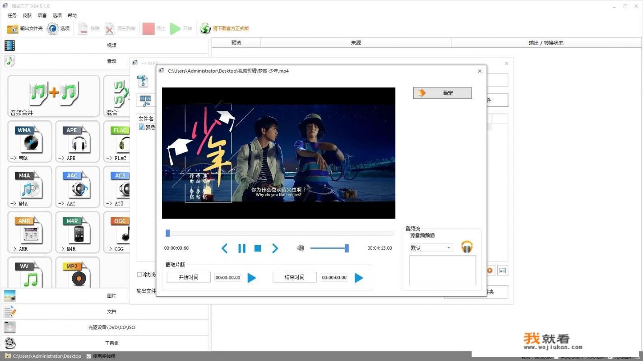Expand the 文档 category section
The image size is (643, 361).
106,311
